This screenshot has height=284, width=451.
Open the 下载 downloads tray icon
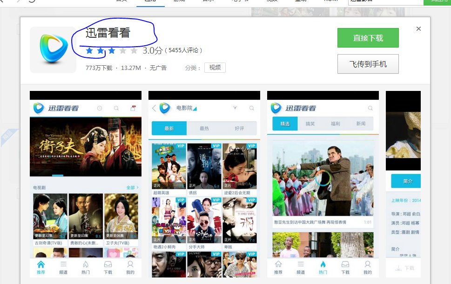(108, 267)
